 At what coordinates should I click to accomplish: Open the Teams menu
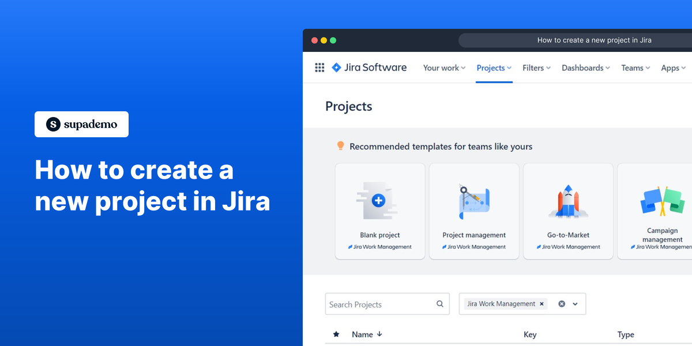635,67
